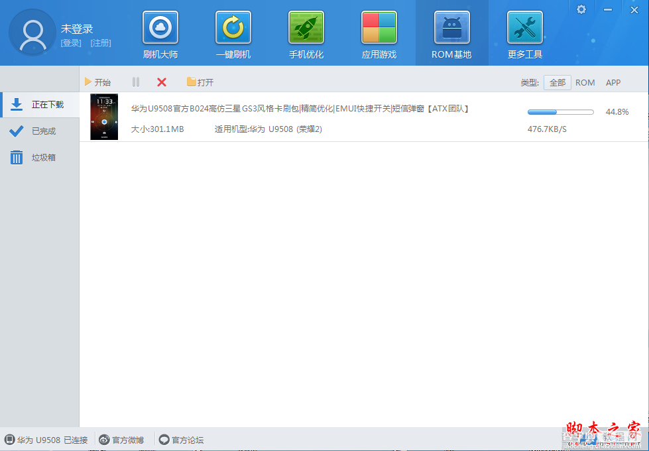Start download with the 开始 button
The image size is (649, 451).
(97, 82)
